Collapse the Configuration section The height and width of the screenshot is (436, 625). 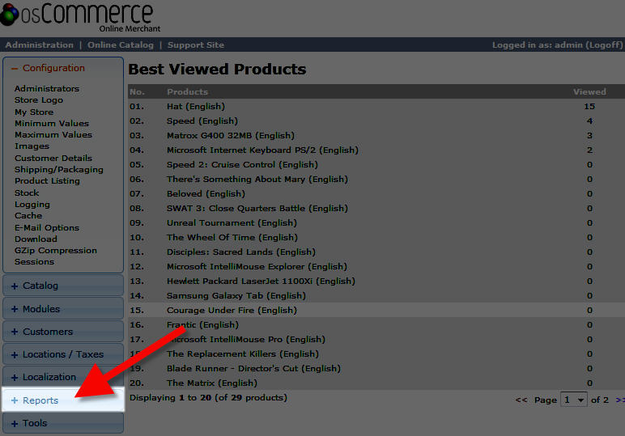pos(53,69)
